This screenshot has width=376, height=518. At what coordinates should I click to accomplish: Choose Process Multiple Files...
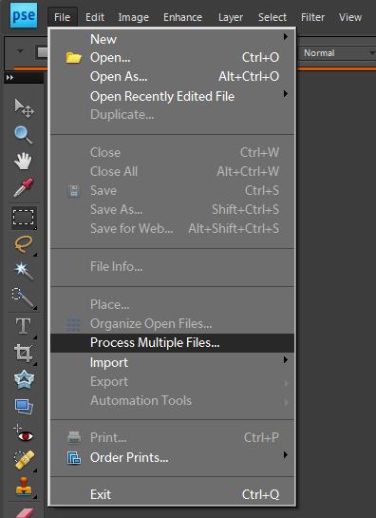pyautogui.click(x=172, y=343)
